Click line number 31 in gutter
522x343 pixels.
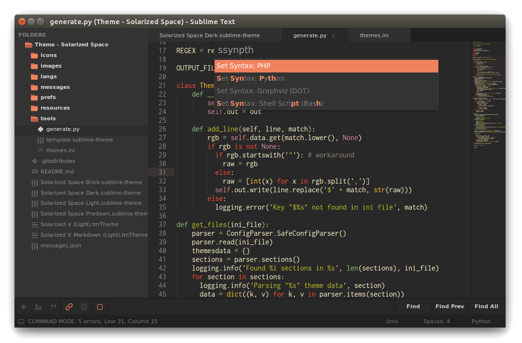click(x=162, y=172)
